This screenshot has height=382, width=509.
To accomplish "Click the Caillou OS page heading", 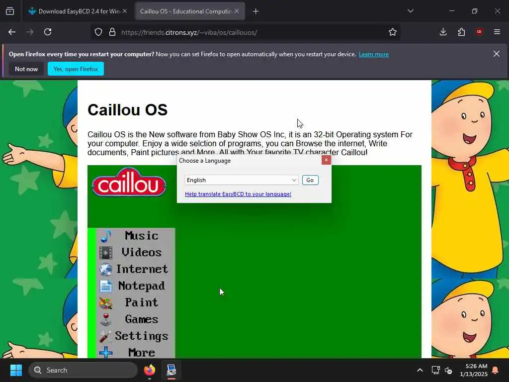I will click(x=128, y=110).
